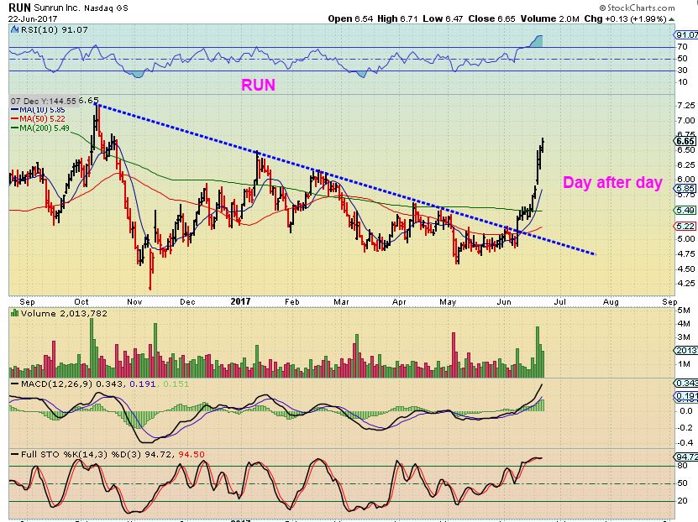Click the '07 Dec Y:144.55' crosshair readout
Screen dimensions: 698x522
pos(43,101)
